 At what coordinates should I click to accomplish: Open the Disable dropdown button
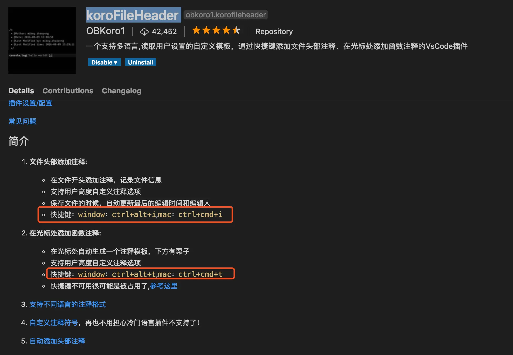pos(104,62)
